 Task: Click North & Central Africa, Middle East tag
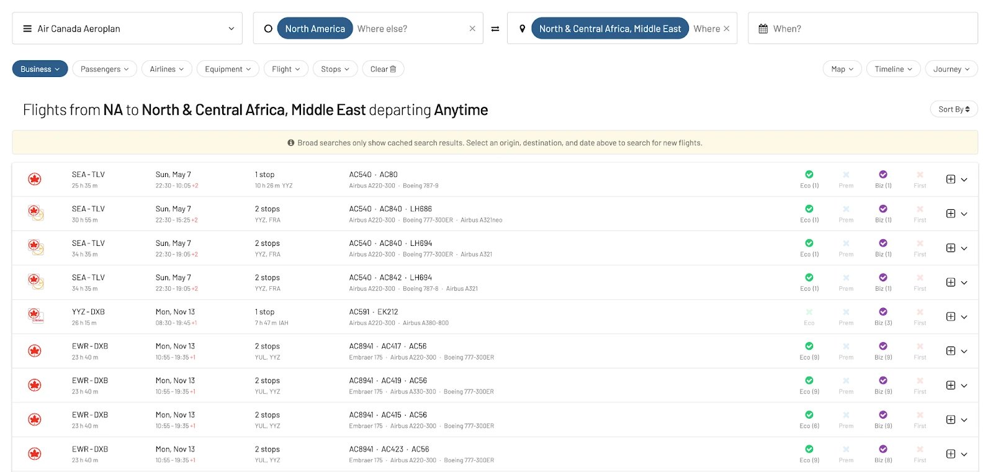(x=609, y=29)
